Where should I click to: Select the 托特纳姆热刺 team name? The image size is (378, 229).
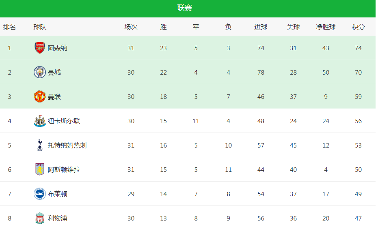click(67, 145)
